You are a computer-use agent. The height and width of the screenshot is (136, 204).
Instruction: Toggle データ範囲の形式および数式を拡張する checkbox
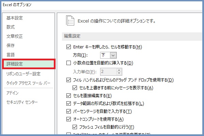pyautogui.click(x=68, y=103)
